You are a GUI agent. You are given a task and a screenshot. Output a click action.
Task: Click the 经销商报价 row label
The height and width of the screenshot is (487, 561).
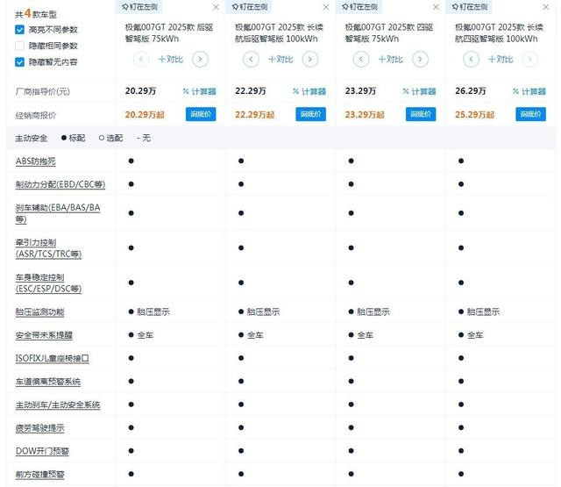(x=35, y=115)
